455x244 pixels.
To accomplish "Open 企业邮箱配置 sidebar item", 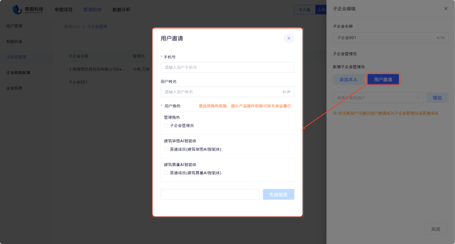I will click(18, 72).
